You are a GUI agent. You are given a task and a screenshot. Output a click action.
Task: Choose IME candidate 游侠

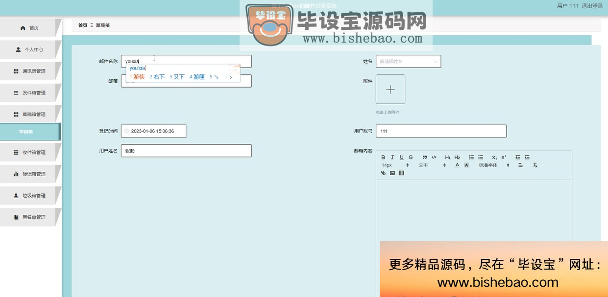137,77
